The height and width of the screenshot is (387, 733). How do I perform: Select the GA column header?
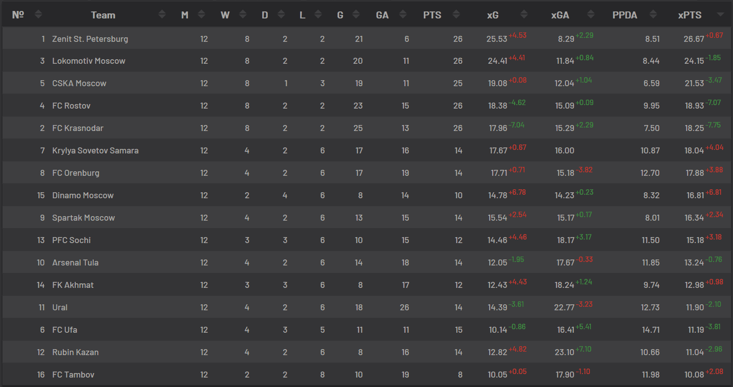pyautogui.click(x=382, y=15)
